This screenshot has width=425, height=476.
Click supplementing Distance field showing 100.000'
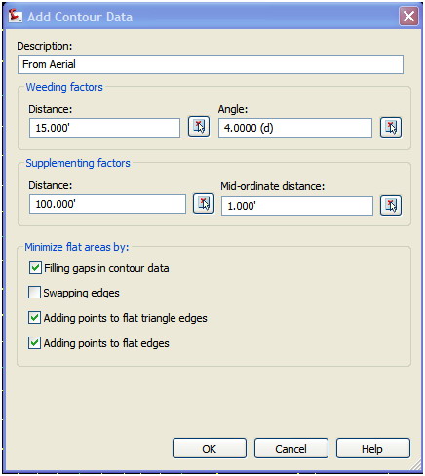(107, 204)
